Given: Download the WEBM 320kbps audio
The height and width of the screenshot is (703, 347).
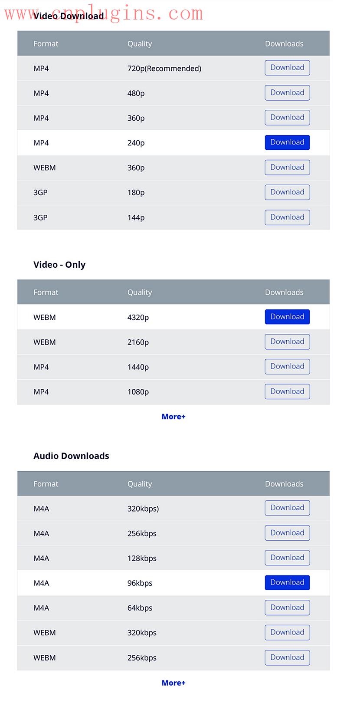Looking at the screenshot, I should click(287, 633).
